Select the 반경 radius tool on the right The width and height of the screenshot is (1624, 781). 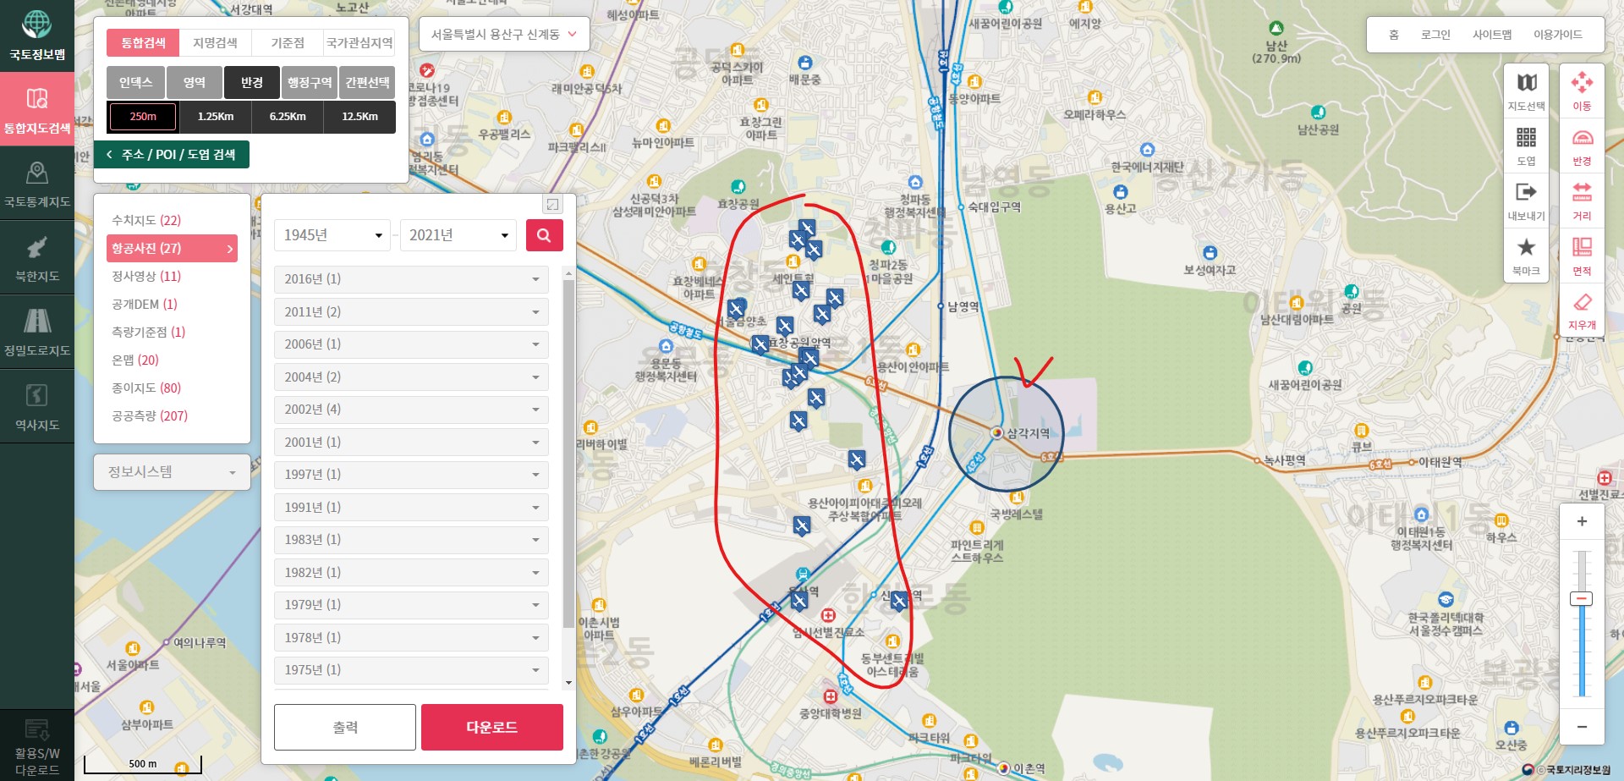[x=1582, y=146]
